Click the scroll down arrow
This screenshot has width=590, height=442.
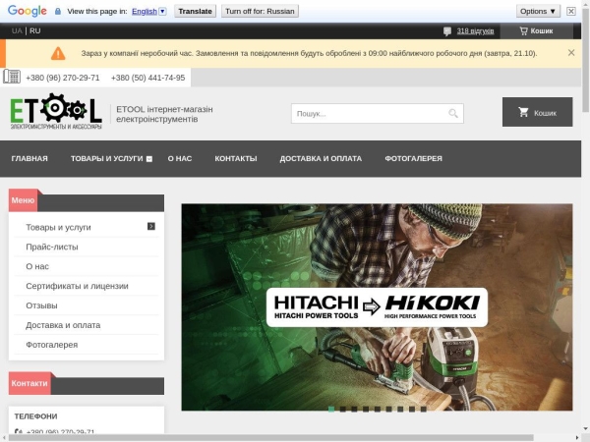(585, 428)
